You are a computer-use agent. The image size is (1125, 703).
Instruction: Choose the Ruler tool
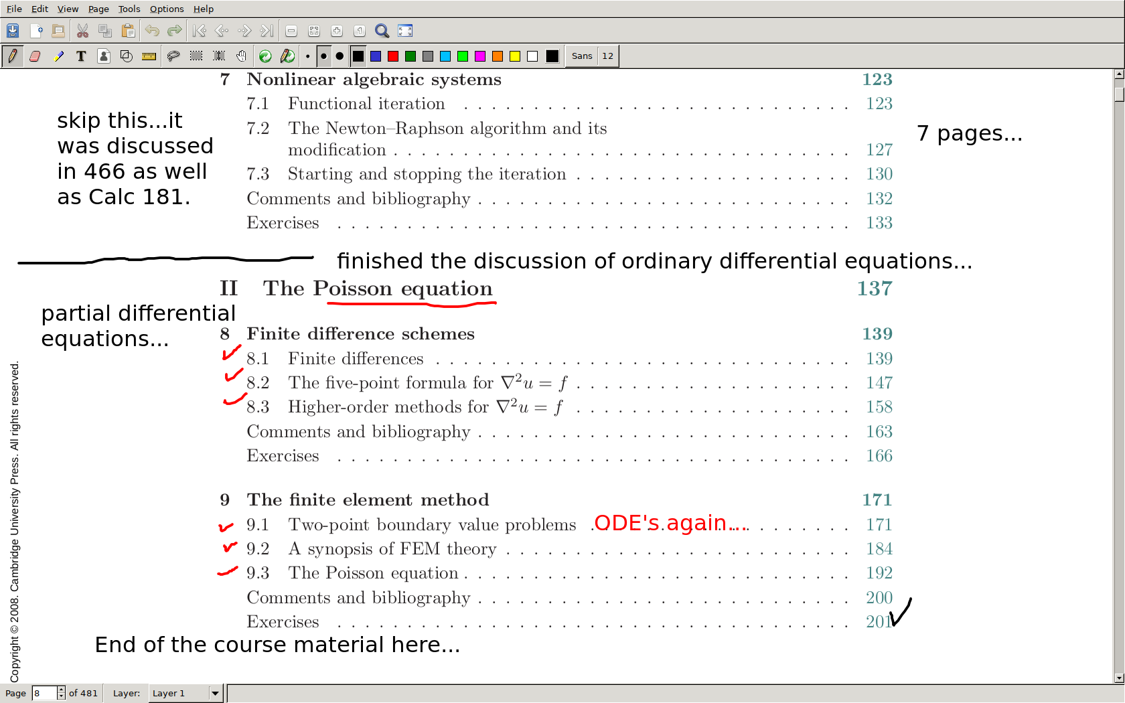(x=149, y=56)
